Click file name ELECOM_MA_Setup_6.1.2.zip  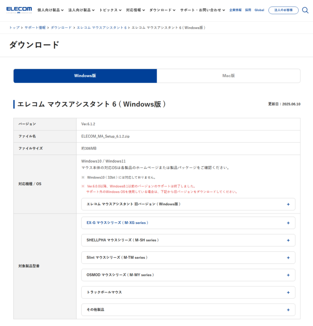pos(105,136)
